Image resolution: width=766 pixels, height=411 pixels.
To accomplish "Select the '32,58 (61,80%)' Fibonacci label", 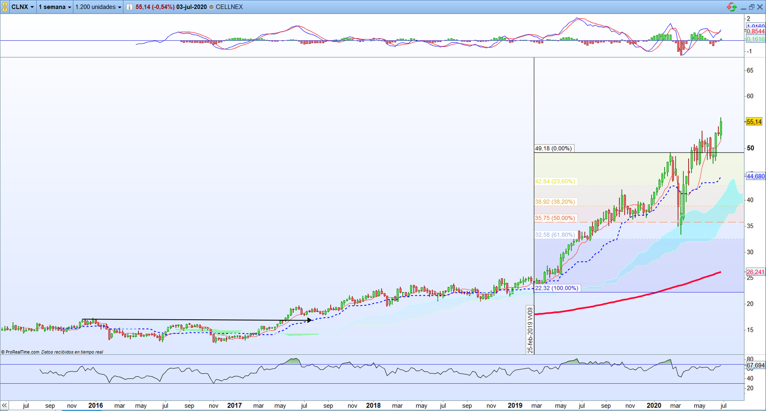I will [555, 235].
